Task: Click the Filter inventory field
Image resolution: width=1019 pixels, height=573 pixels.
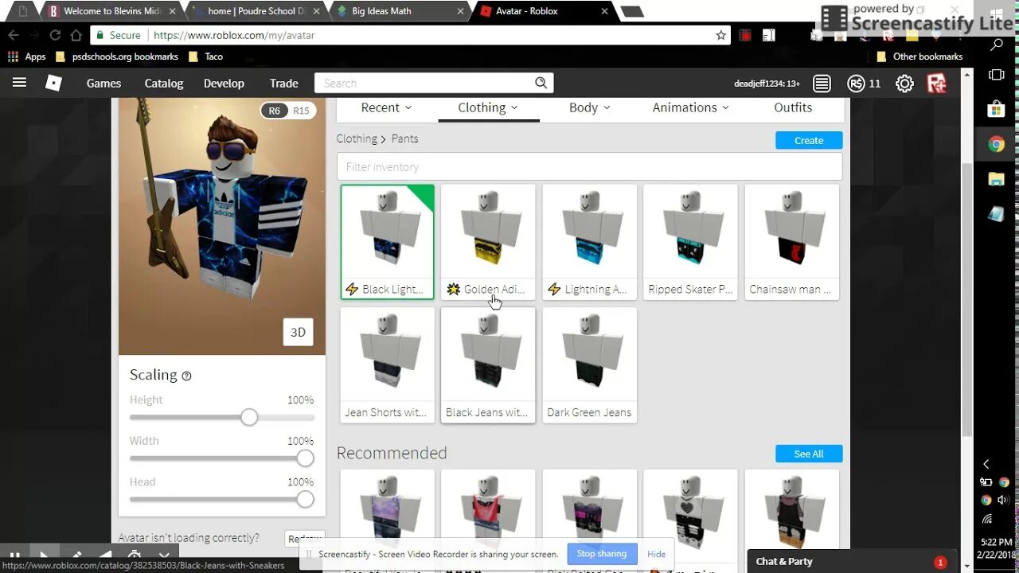Action: click(x=589, y=166)
